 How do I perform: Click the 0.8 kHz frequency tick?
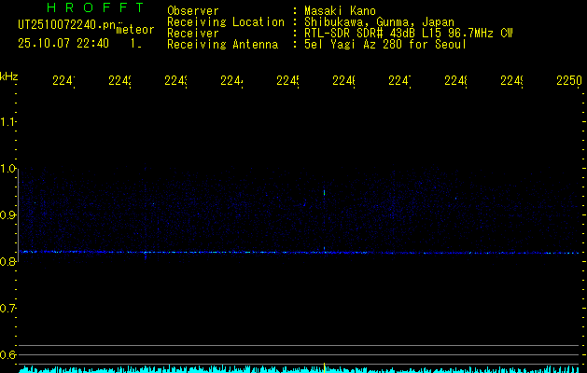click(9, 262)
